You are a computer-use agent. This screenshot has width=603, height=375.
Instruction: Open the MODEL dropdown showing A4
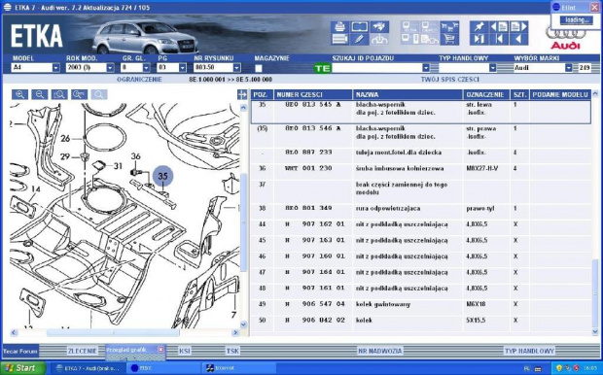[56, 68]
